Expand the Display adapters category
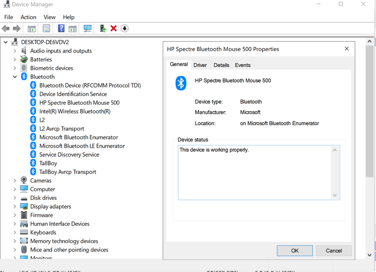 15,206
